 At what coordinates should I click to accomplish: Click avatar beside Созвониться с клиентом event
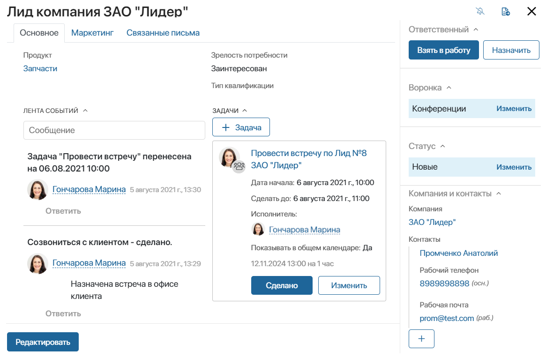tap(37, 263)
